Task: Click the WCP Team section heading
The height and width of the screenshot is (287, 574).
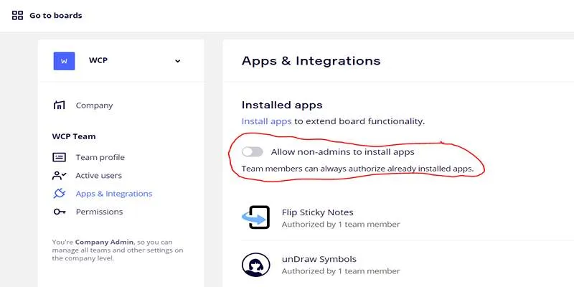Action: pyautogui.click(x=74, y=136)
